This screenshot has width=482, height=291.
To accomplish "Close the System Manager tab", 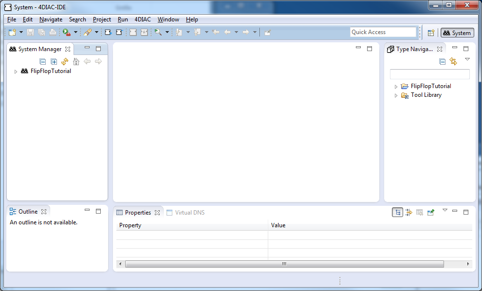I will tap(68, 49).
